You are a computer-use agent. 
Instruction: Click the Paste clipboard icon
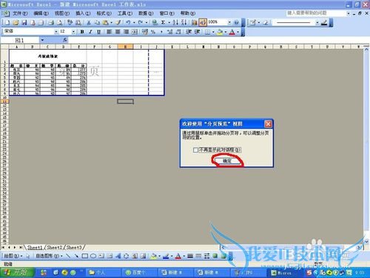click(x=105, y=23)
